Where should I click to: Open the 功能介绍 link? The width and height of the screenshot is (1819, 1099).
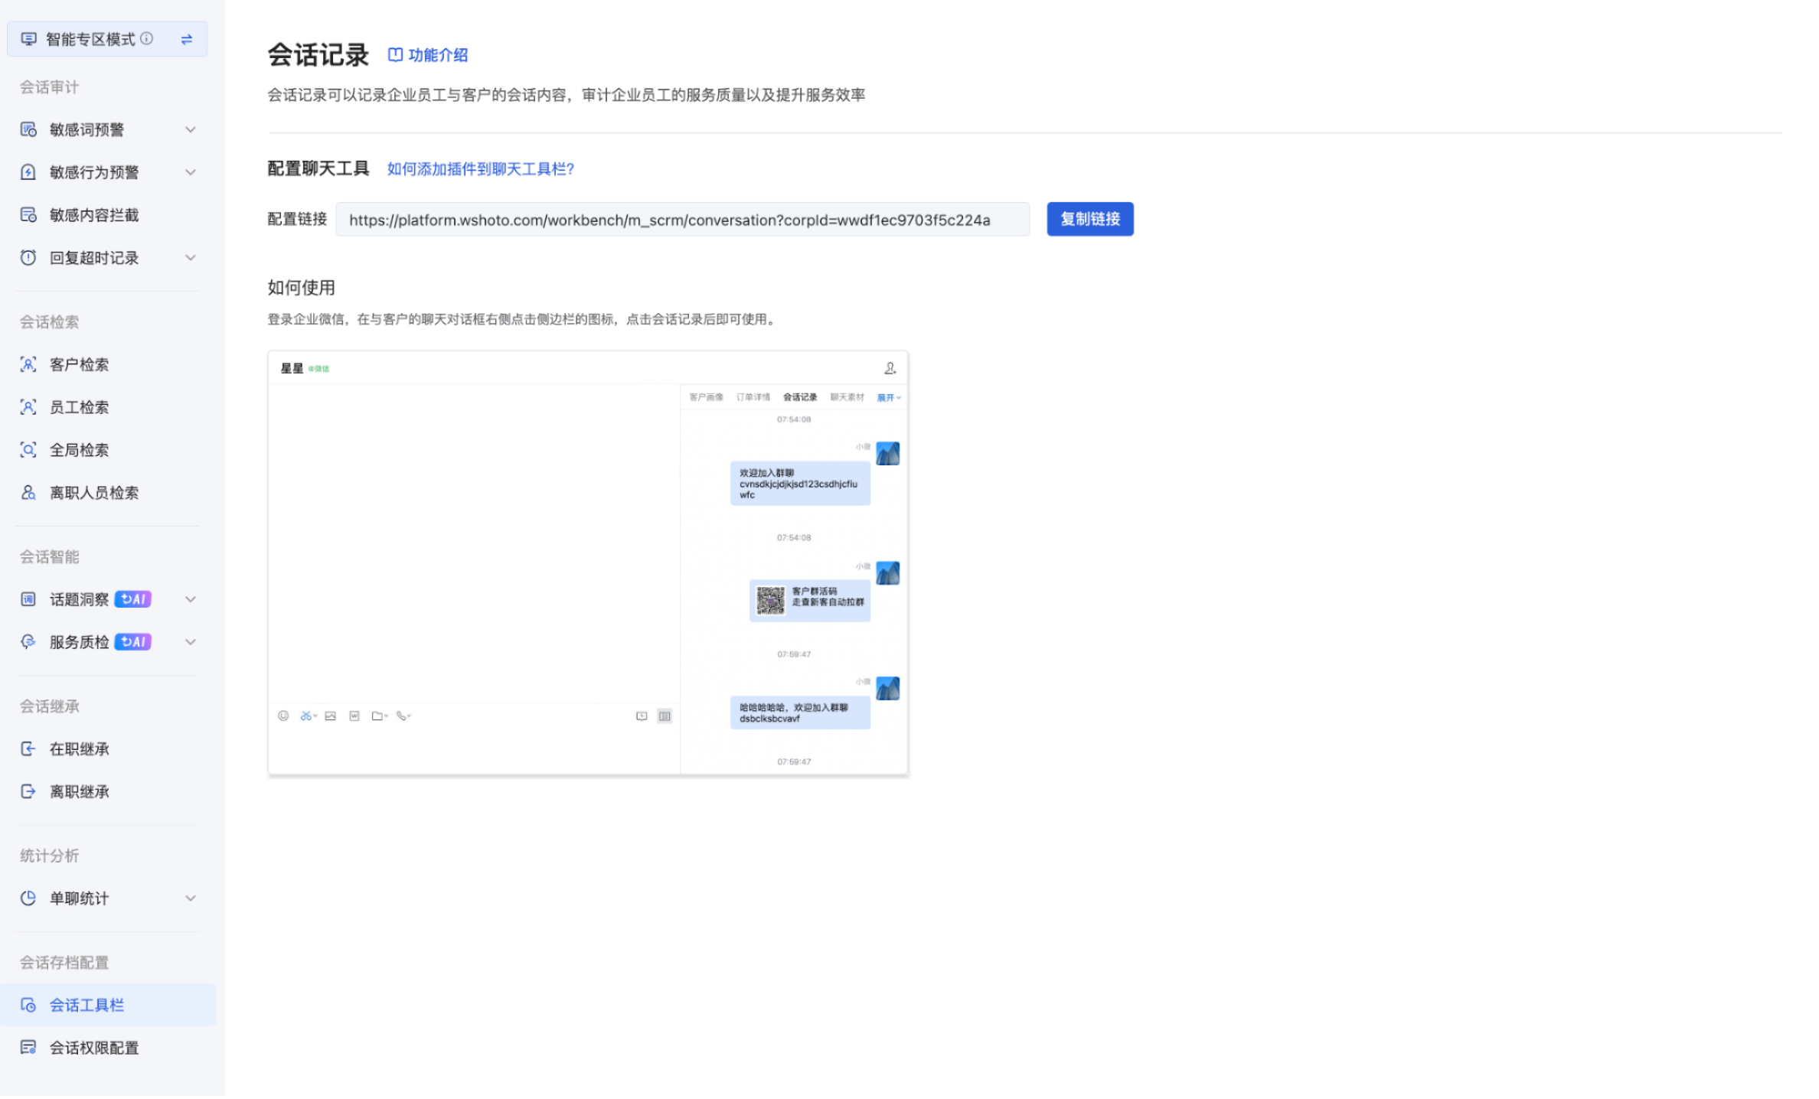coord(429,55)
